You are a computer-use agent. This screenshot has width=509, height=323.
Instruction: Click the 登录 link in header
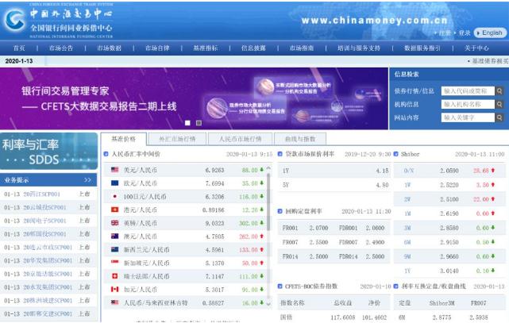(x=465, y=33)
